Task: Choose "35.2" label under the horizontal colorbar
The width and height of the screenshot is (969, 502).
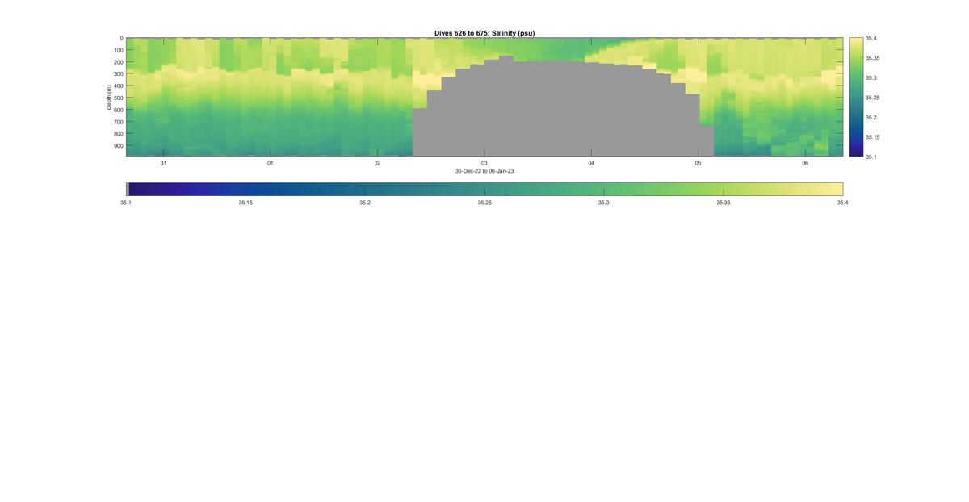Action: click(x=365, y=203)
